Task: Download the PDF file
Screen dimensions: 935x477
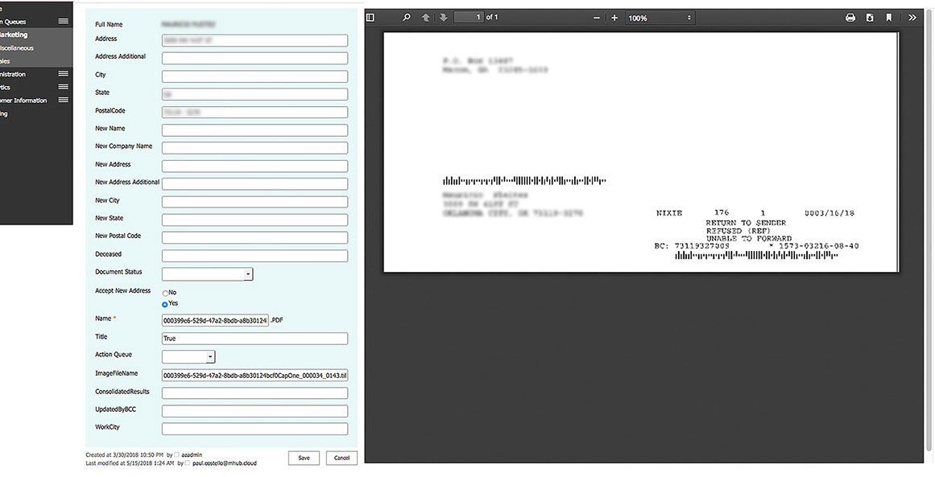Action: pos(870,18)
